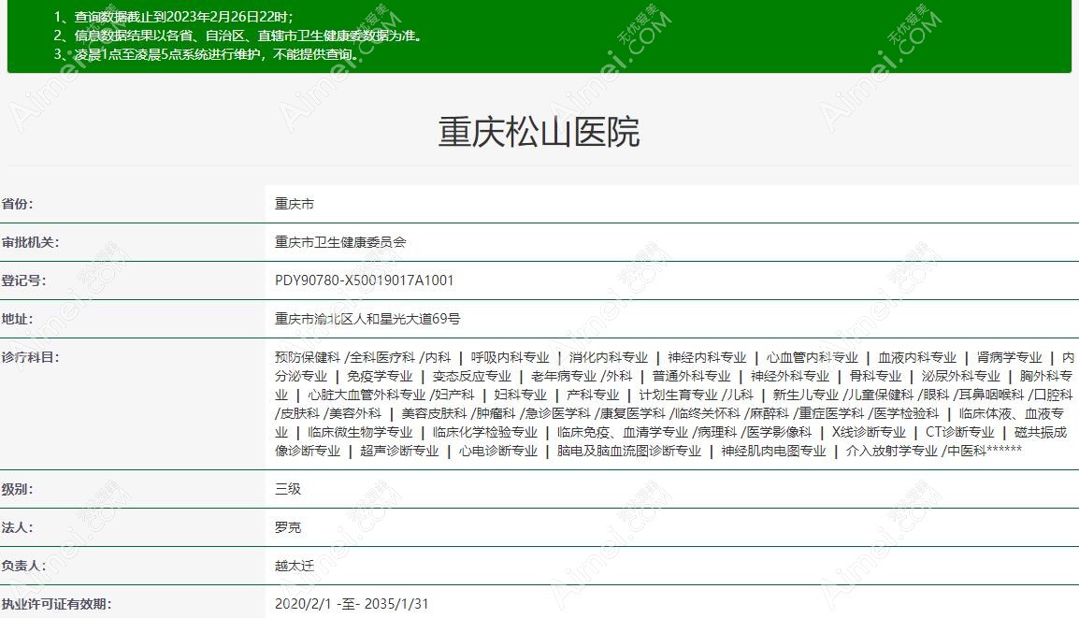Select the 地址 row label
The image size is (1079, 618).
pyautogui.click(x=17, y=318)
